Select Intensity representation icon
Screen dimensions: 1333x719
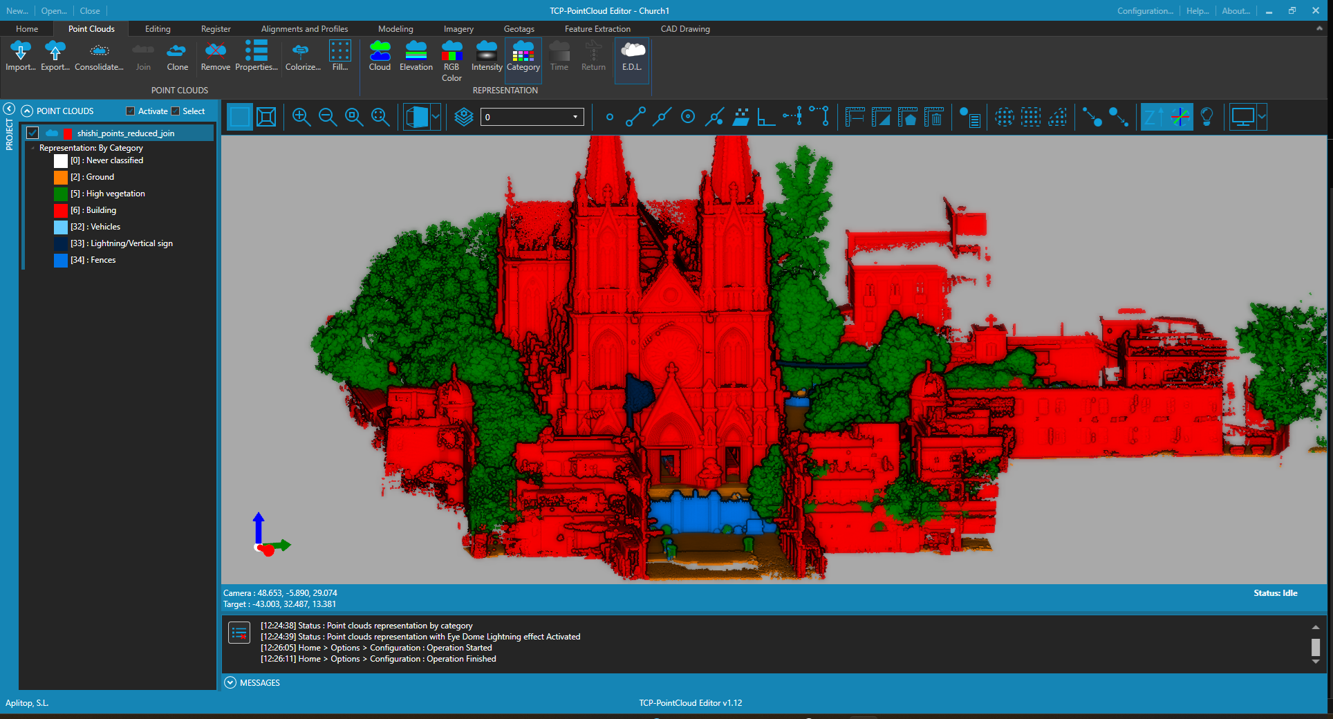pyautogui.click(x=487, y=55)
